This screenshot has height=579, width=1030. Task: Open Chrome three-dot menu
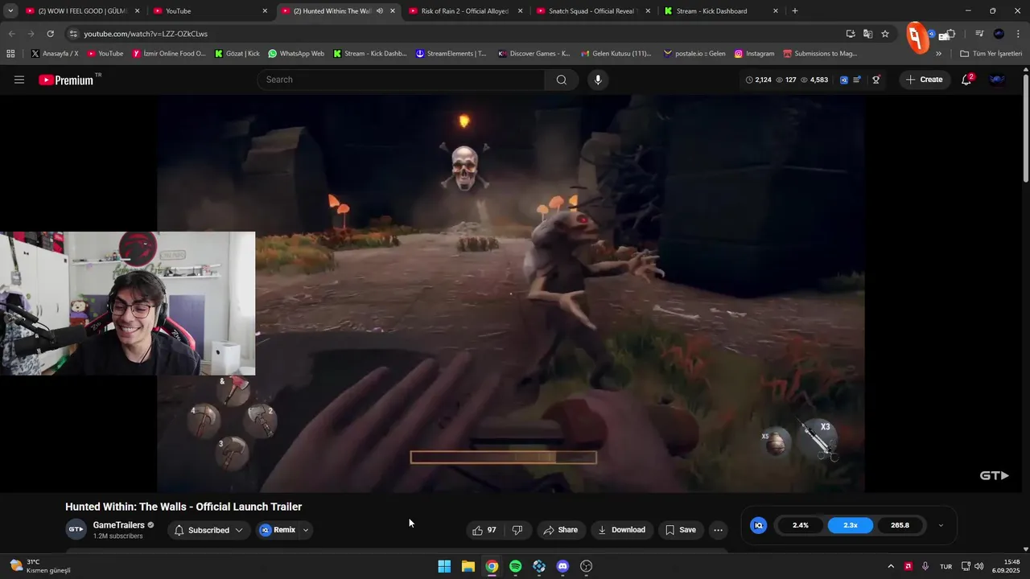[1018, 34]
